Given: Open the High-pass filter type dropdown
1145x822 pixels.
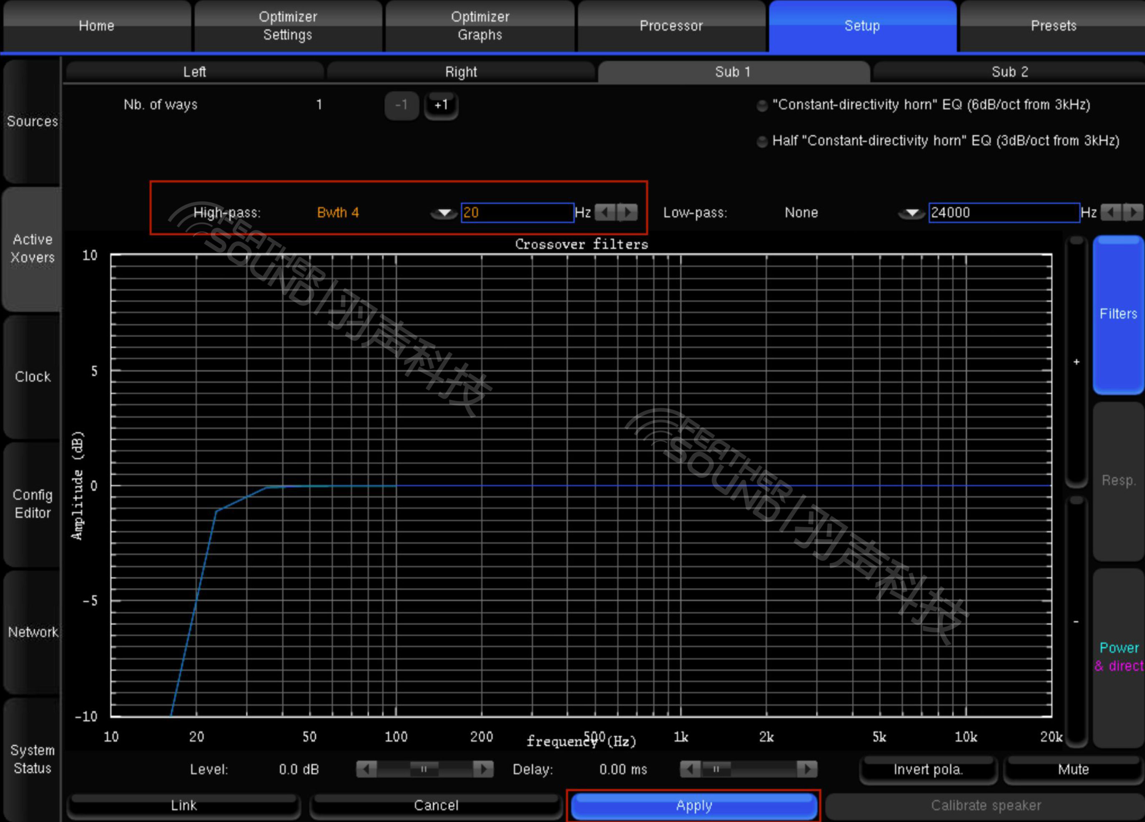Looking at the screenshot, I should 444,213.
